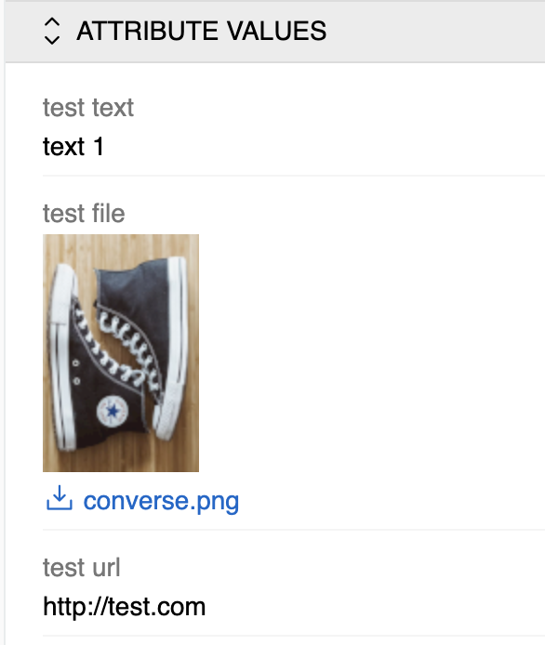Screen dimensions: 545x645
Task: Click the http://test.com url value
Action: point(124,607)
